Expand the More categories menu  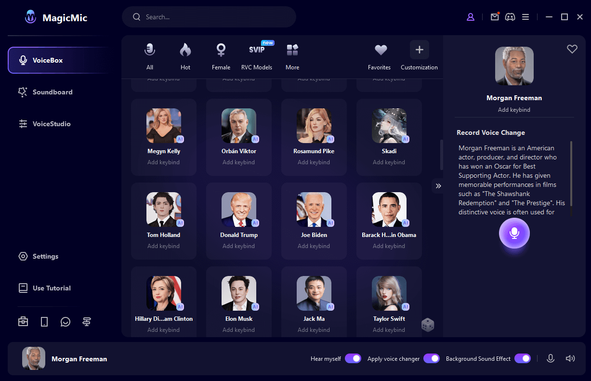click(x=292, y=56)
